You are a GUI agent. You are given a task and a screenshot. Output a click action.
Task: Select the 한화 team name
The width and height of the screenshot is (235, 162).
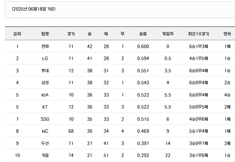45,46
